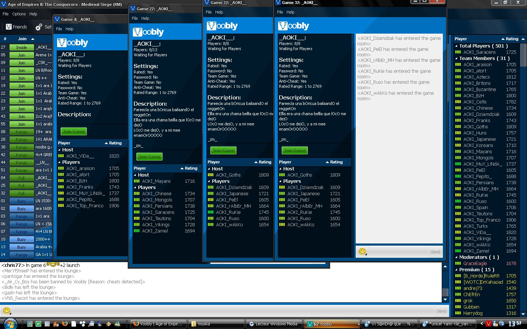Join the Arena 1v room 05
The width and height of the screenshot is (527, 329).
point(22,55)
